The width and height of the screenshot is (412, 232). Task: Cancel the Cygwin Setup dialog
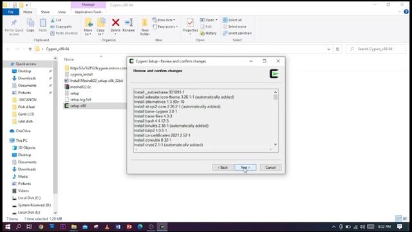[270, 168]
